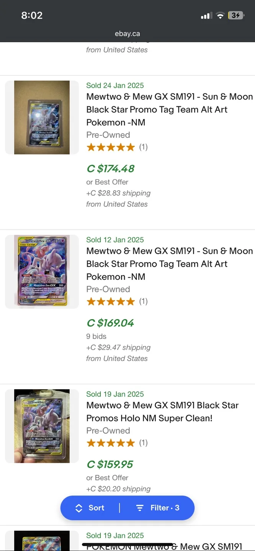This screenshot has height=551, width=255.
Task: Tap the star rating beside the (1) review count
Action: coord(111,147)
